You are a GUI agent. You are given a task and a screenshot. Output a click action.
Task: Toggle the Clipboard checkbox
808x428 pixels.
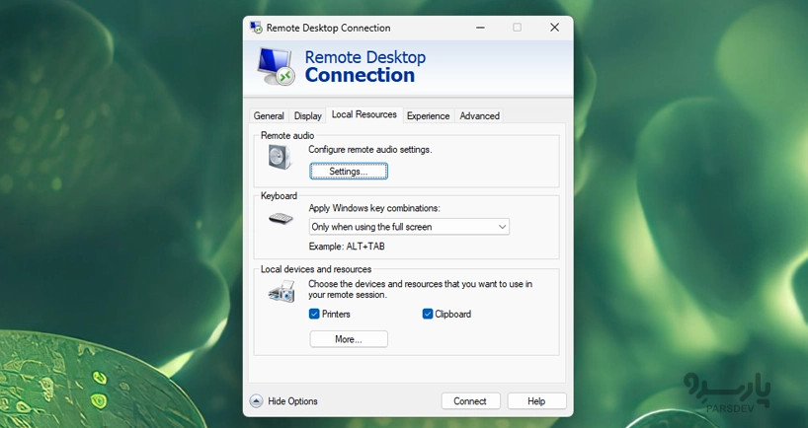[427, 314]
